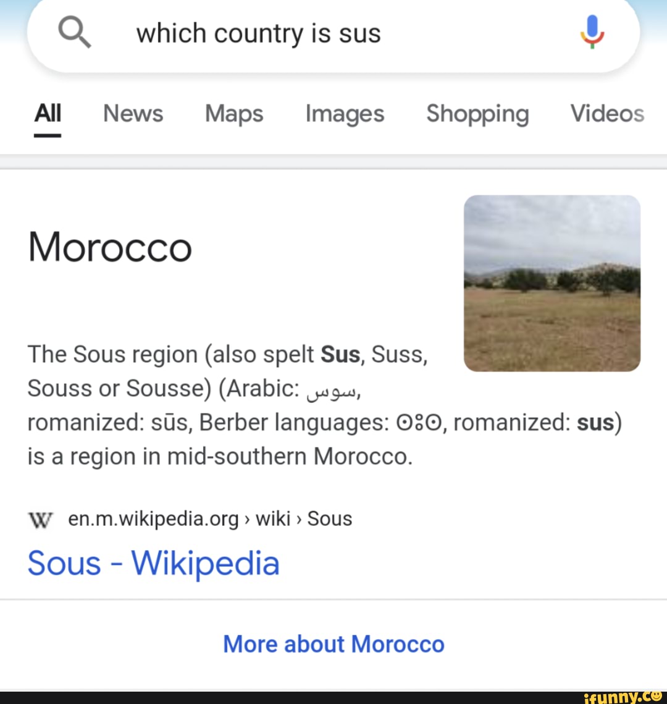Click the W favicon beside en.m.wikipedia.org
667x704 pixels.
tap(40, 519)
